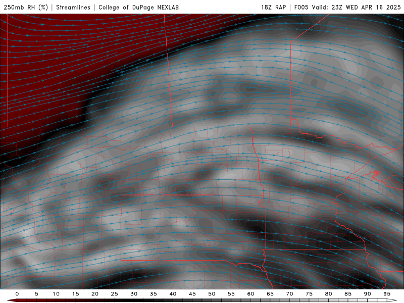Image resolution: width=404 pixels, height=303 pixels.
Task: Click the colorbar label "65"
Action: [270, 294]
